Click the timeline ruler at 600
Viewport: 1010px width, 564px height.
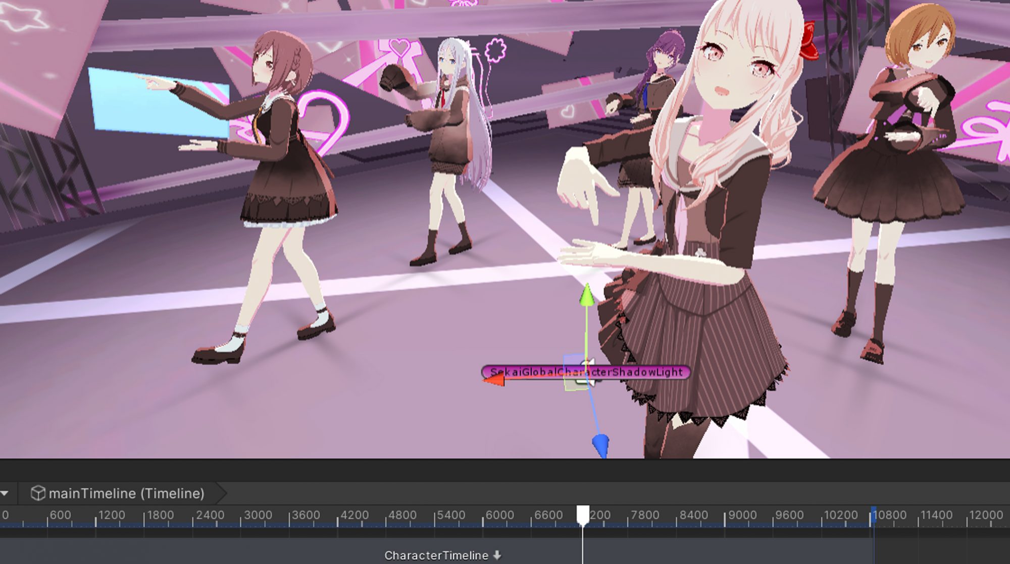point(60,515)
